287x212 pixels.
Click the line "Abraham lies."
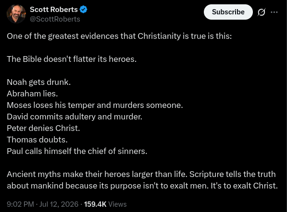tap(32, 94)
